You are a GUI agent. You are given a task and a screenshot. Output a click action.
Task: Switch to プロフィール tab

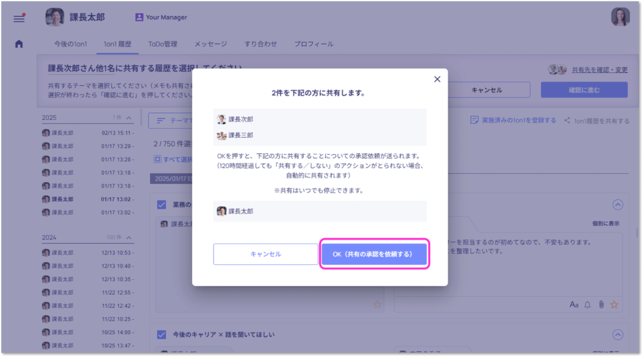[314, 44]
